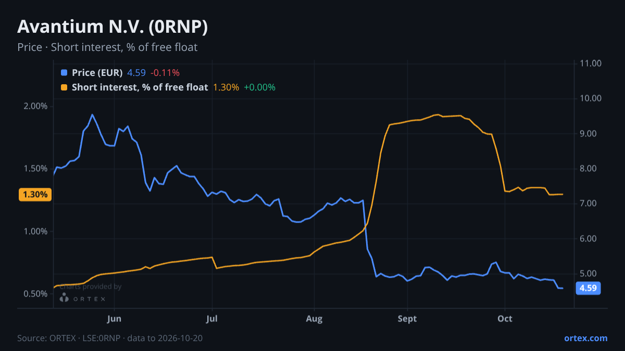625x351 pixels.
Task: Click the 5.00 right axis label
Action: coord(589,274)
